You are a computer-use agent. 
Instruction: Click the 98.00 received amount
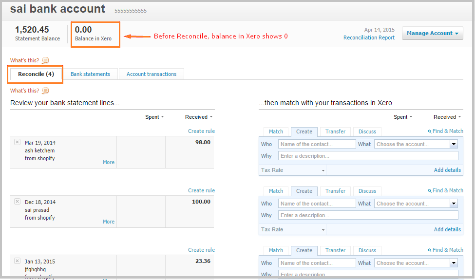pos(203,142)
